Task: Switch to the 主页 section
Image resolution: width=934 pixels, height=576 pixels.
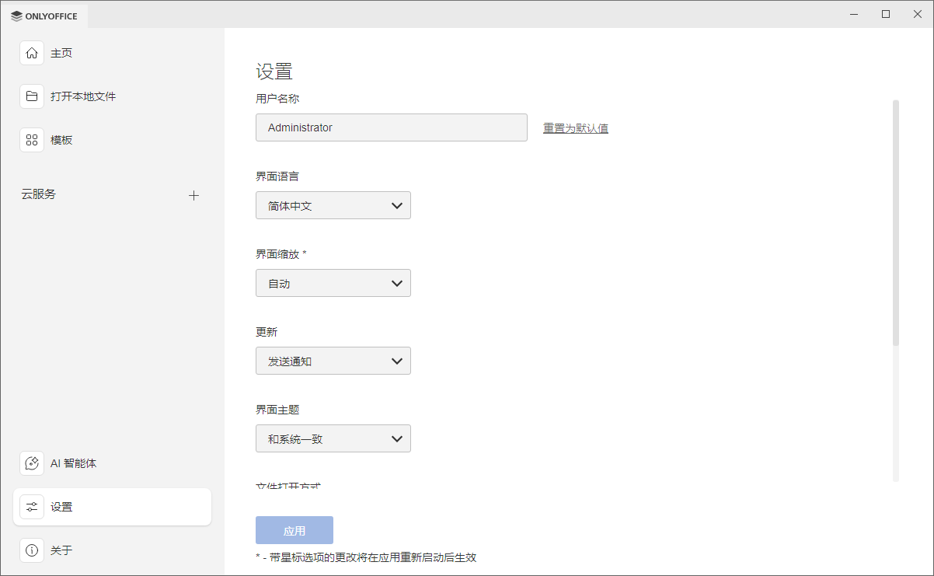Action: (61, 52)
